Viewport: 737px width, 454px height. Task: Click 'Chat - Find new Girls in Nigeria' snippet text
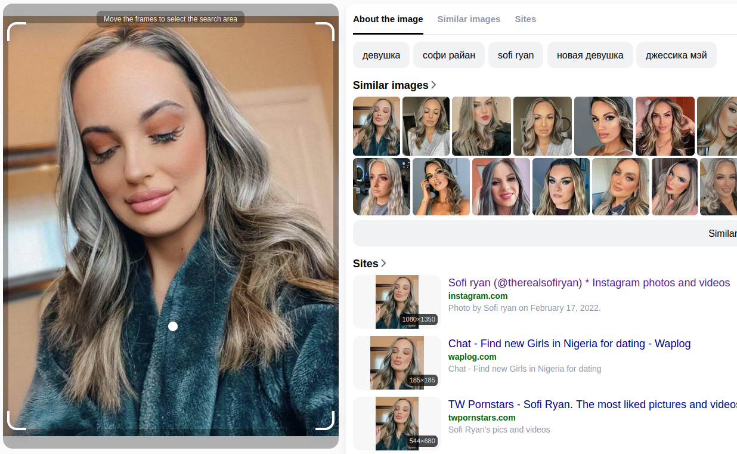coord(525,369)
